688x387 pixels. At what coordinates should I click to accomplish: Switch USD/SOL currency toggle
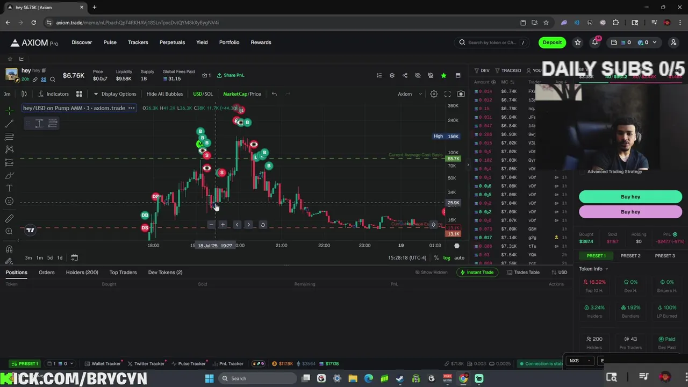click(203, 94)
